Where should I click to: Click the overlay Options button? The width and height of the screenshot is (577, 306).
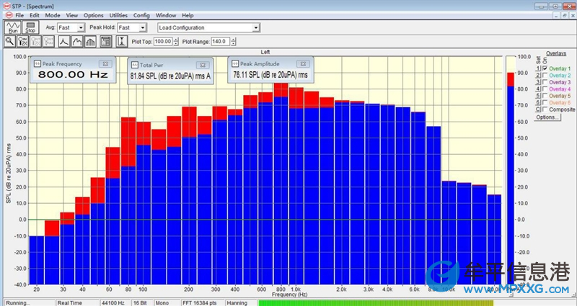[x=547, y=117]
